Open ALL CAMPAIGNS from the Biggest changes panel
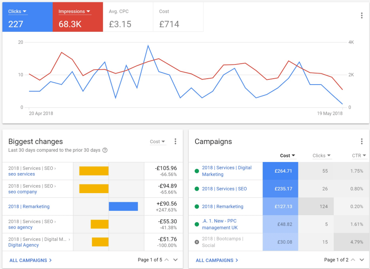This screenshot has width=370, height=269. (x=28, y=260)
